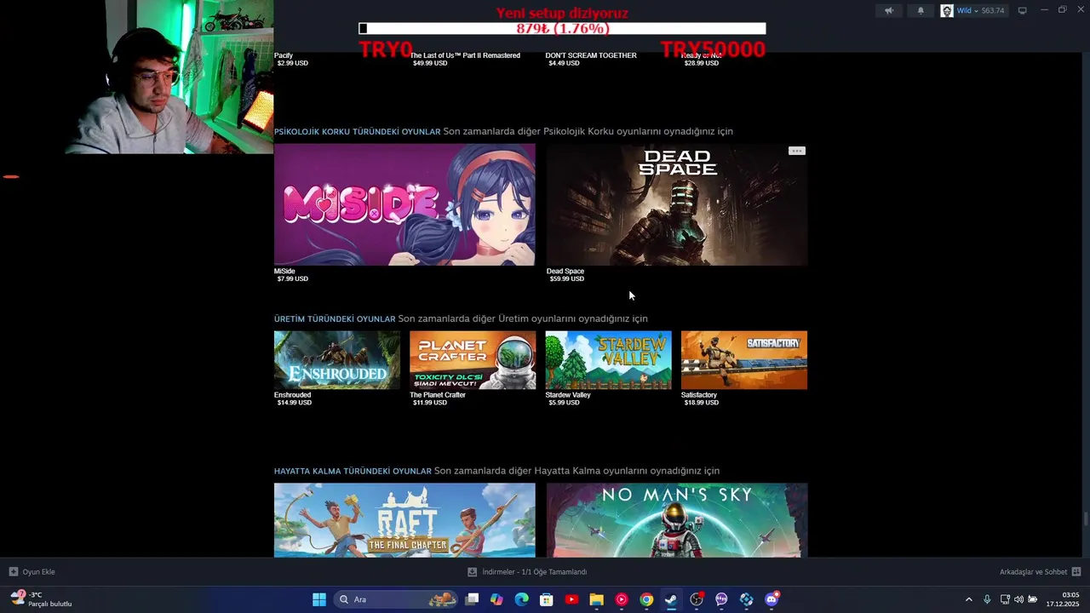Open Microsoft Store from taskbar
The image size is (1090, 613).
(547, 599)
